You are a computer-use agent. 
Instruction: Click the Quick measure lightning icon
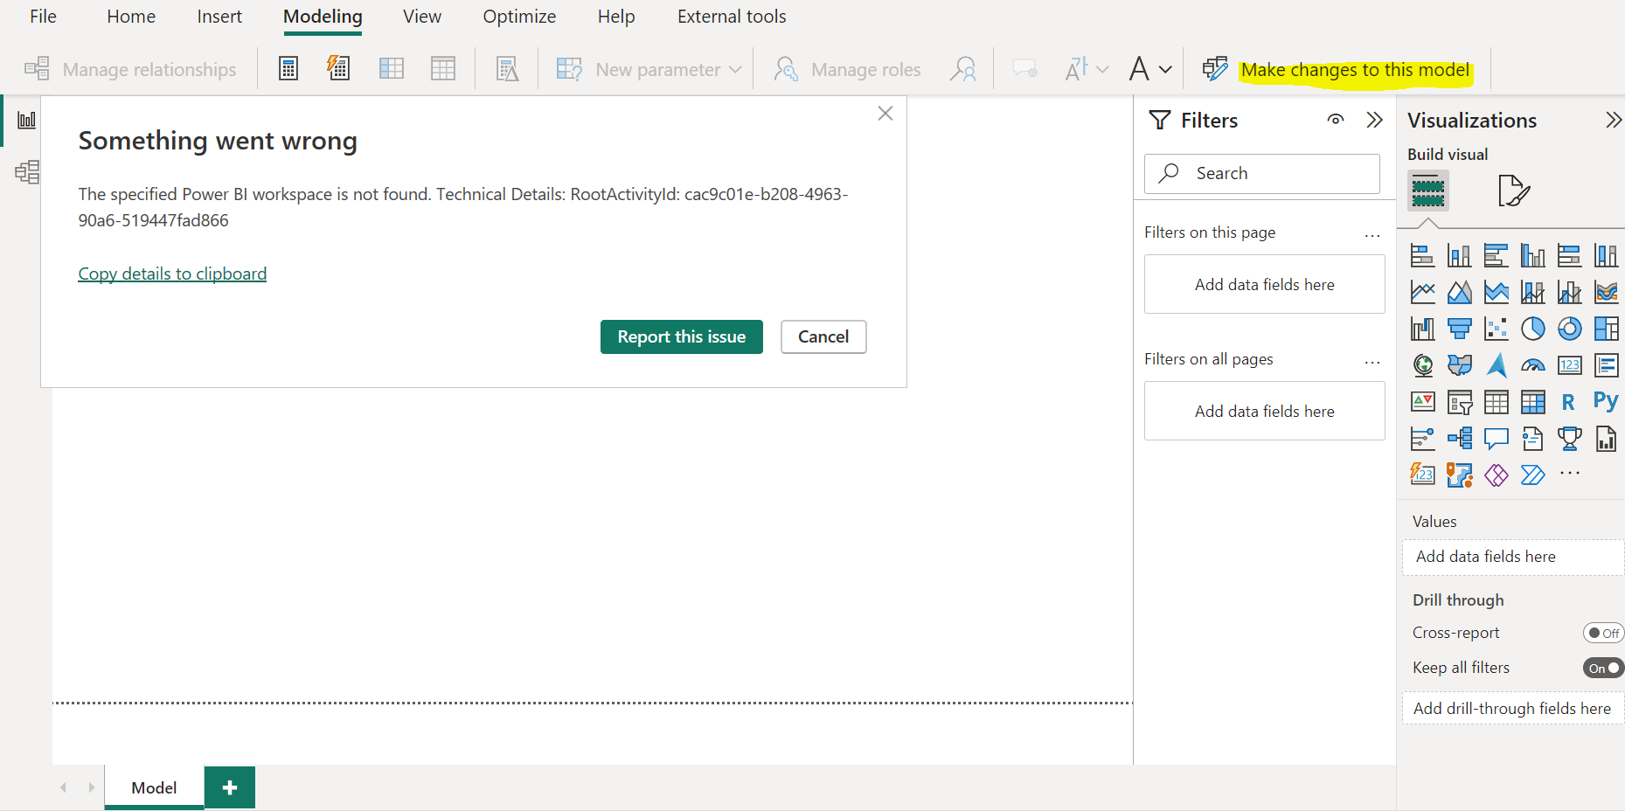338,68
